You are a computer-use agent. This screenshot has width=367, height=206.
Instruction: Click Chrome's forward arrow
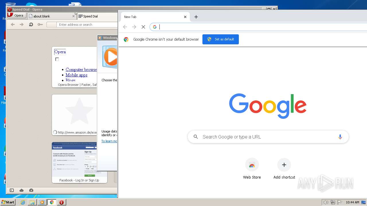click(x=134, y=27)
